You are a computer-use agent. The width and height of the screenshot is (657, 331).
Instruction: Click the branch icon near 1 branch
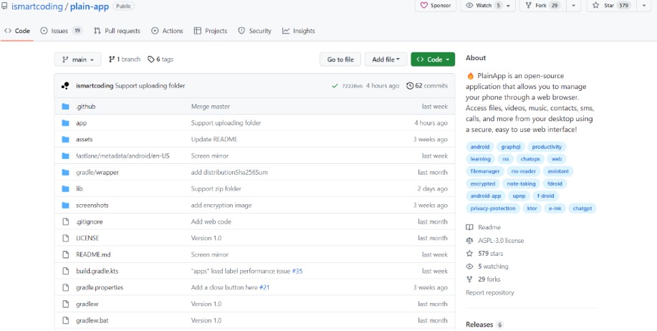click(112, 59)
